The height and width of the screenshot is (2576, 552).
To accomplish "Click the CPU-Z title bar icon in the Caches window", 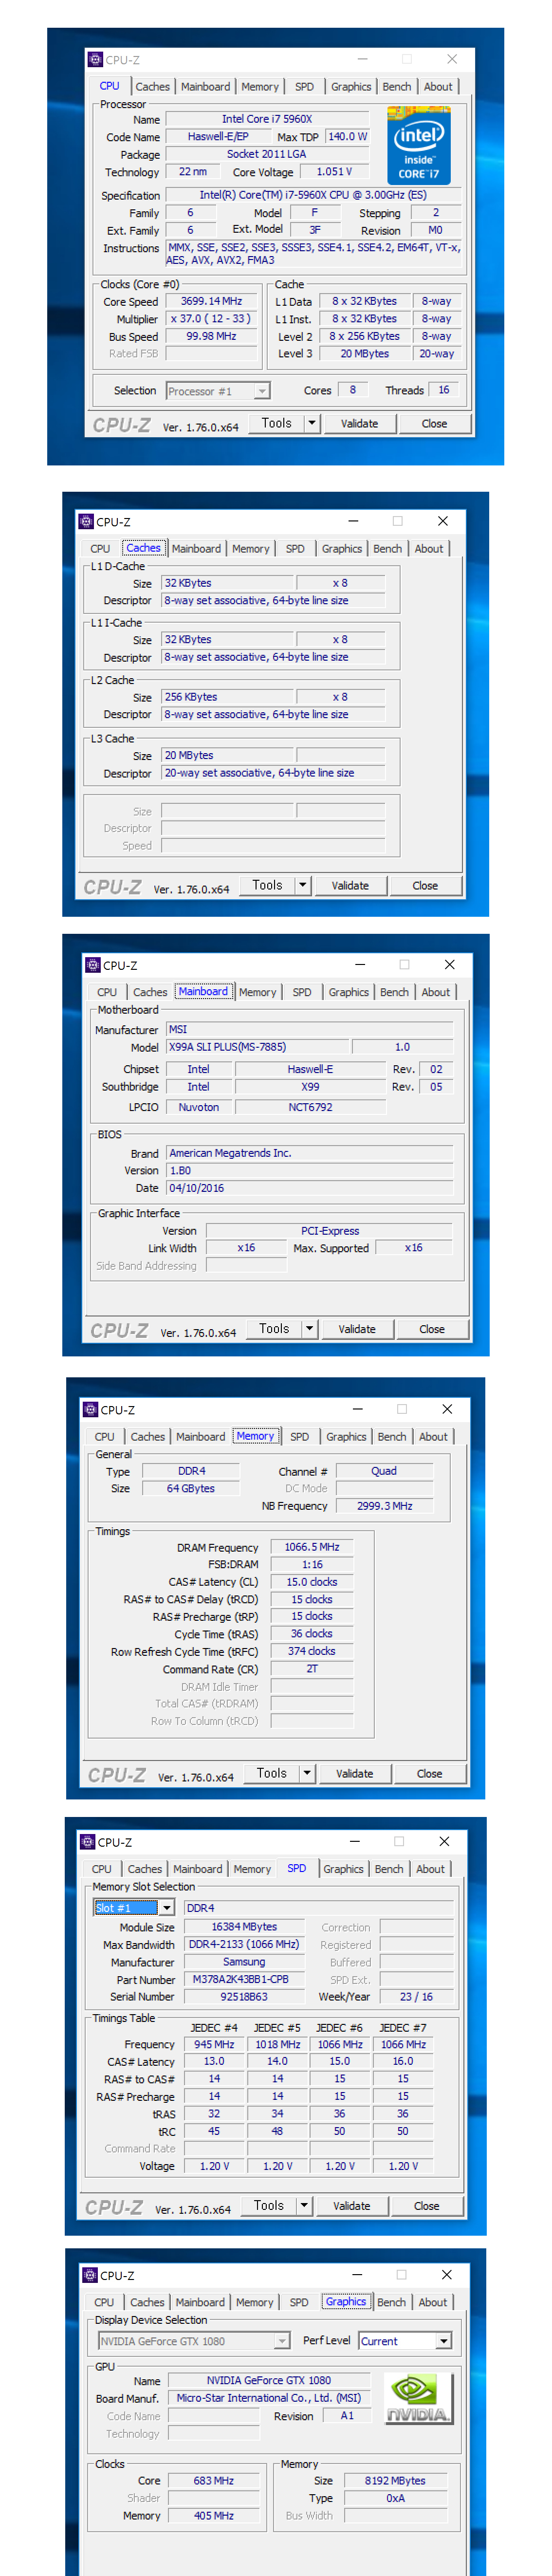I will [85, 521].
